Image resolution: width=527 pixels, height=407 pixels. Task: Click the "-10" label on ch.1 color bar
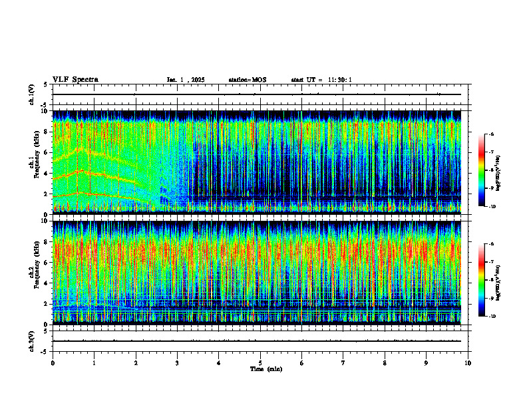(x=492, y=207)
